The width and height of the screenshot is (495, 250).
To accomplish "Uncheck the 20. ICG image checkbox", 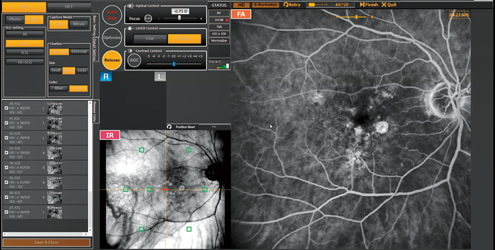I will coord(7,108).
